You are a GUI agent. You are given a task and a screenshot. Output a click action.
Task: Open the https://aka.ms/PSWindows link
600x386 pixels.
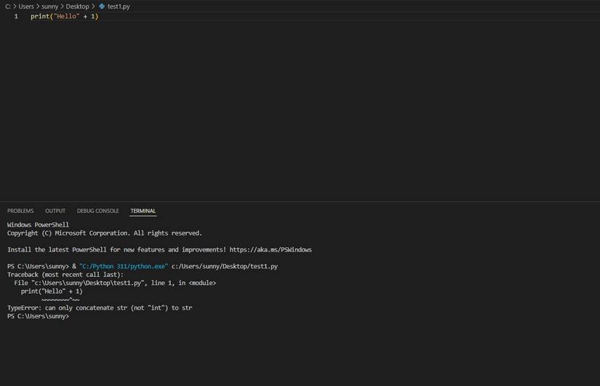click(x=271, y=250)
